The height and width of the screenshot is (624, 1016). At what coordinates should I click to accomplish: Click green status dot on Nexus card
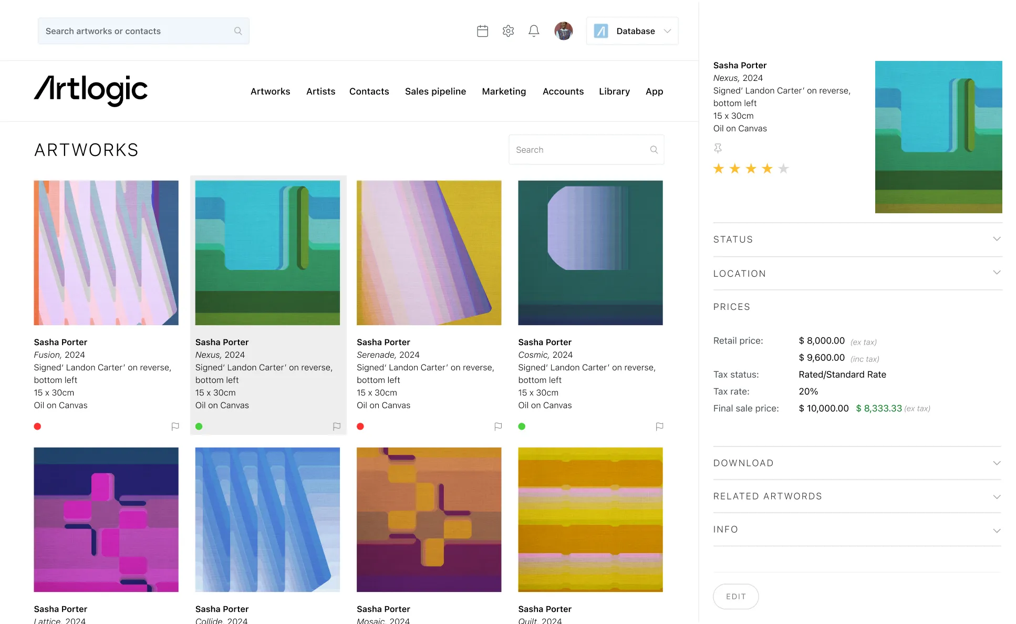pyautogui.click(x=199, y=427)
